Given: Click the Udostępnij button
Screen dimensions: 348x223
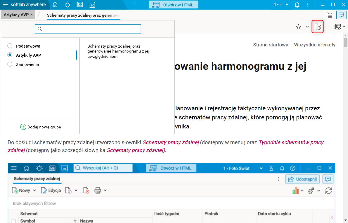Looking at the screenshot, I should [x=302, y=179].
